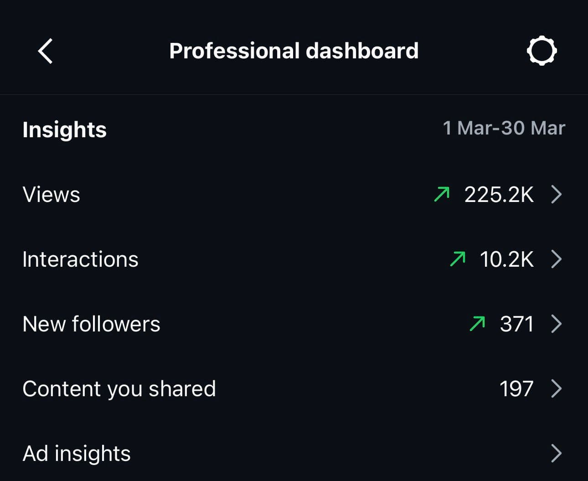
Task: Expand the Interactions row chevron
Action: (556, 259)
